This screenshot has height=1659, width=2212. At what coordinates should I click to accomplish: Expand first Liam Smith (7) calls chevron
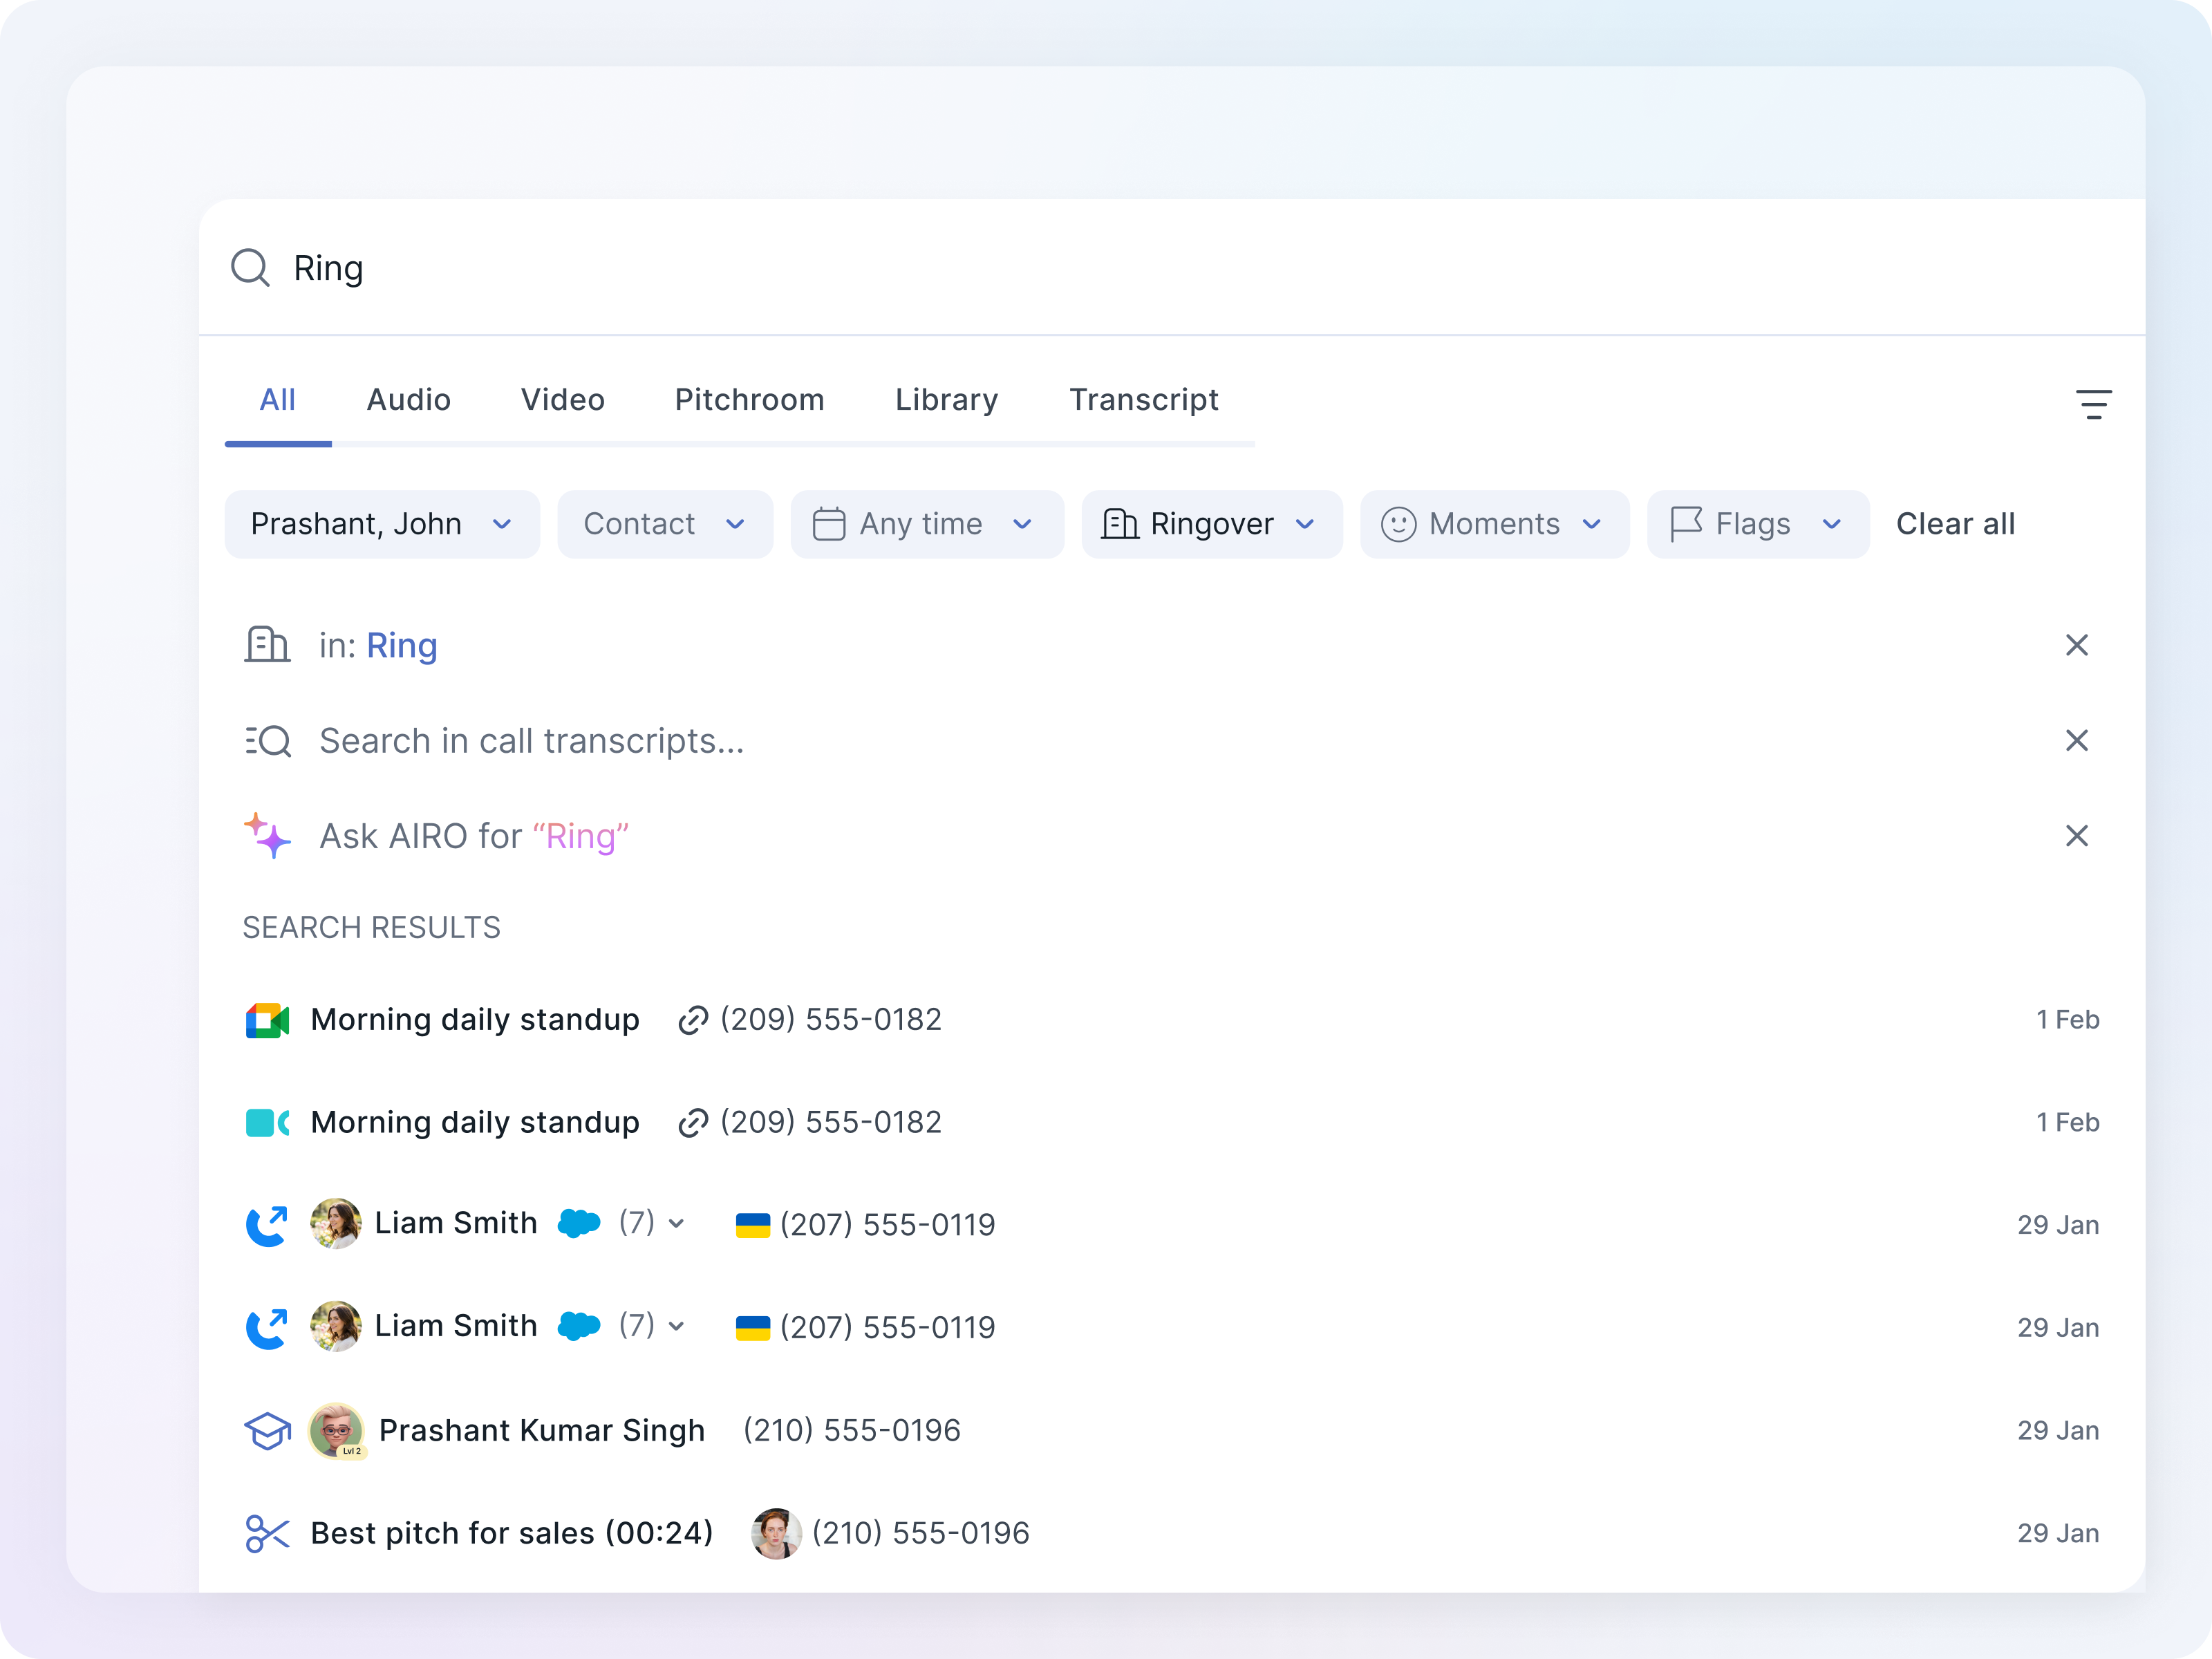point(677,1223)
